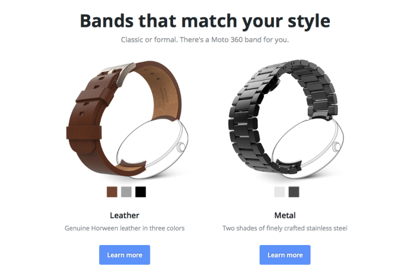Screen dimensions: 420x273
Task: Click the Classic or formal subtitle text
Action: coord(205,40)
